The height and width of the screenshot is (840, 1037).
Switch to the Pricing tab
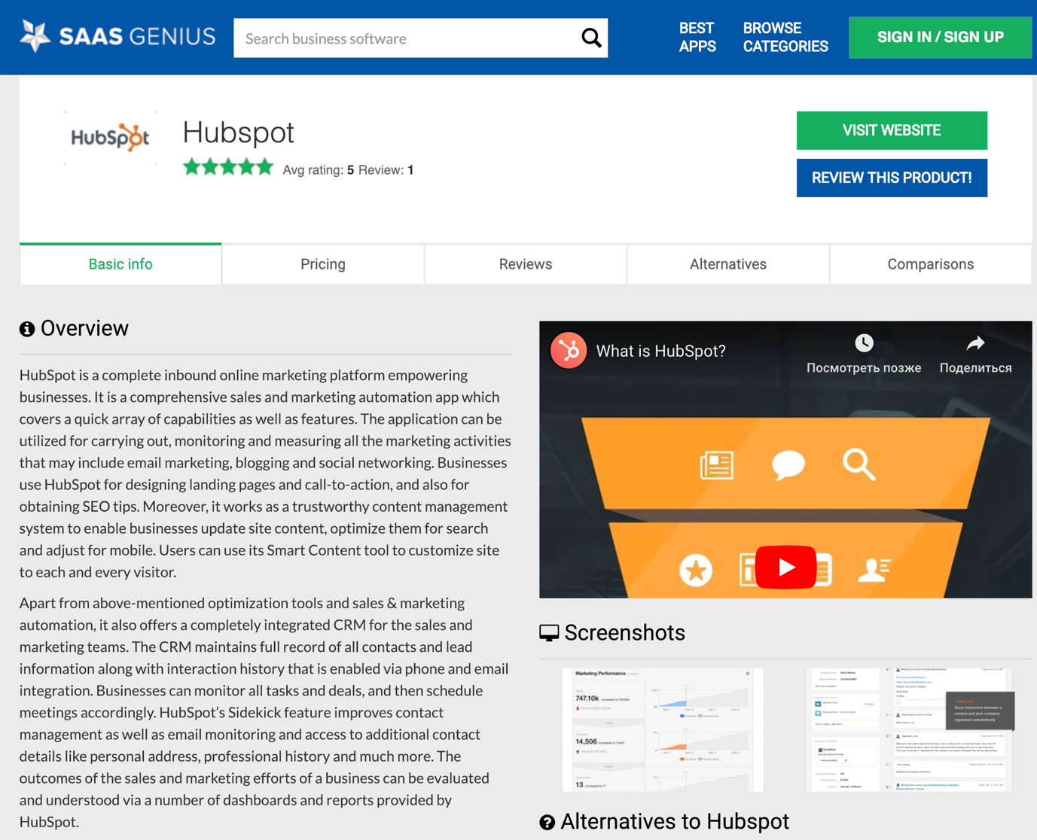323,263
